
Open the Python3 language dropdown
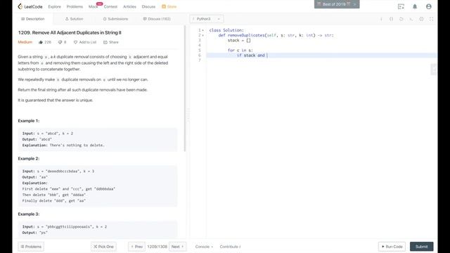206,19
